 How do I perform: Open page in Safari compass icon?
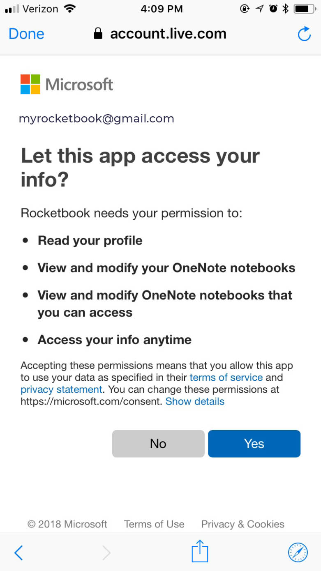coord(298,552)
